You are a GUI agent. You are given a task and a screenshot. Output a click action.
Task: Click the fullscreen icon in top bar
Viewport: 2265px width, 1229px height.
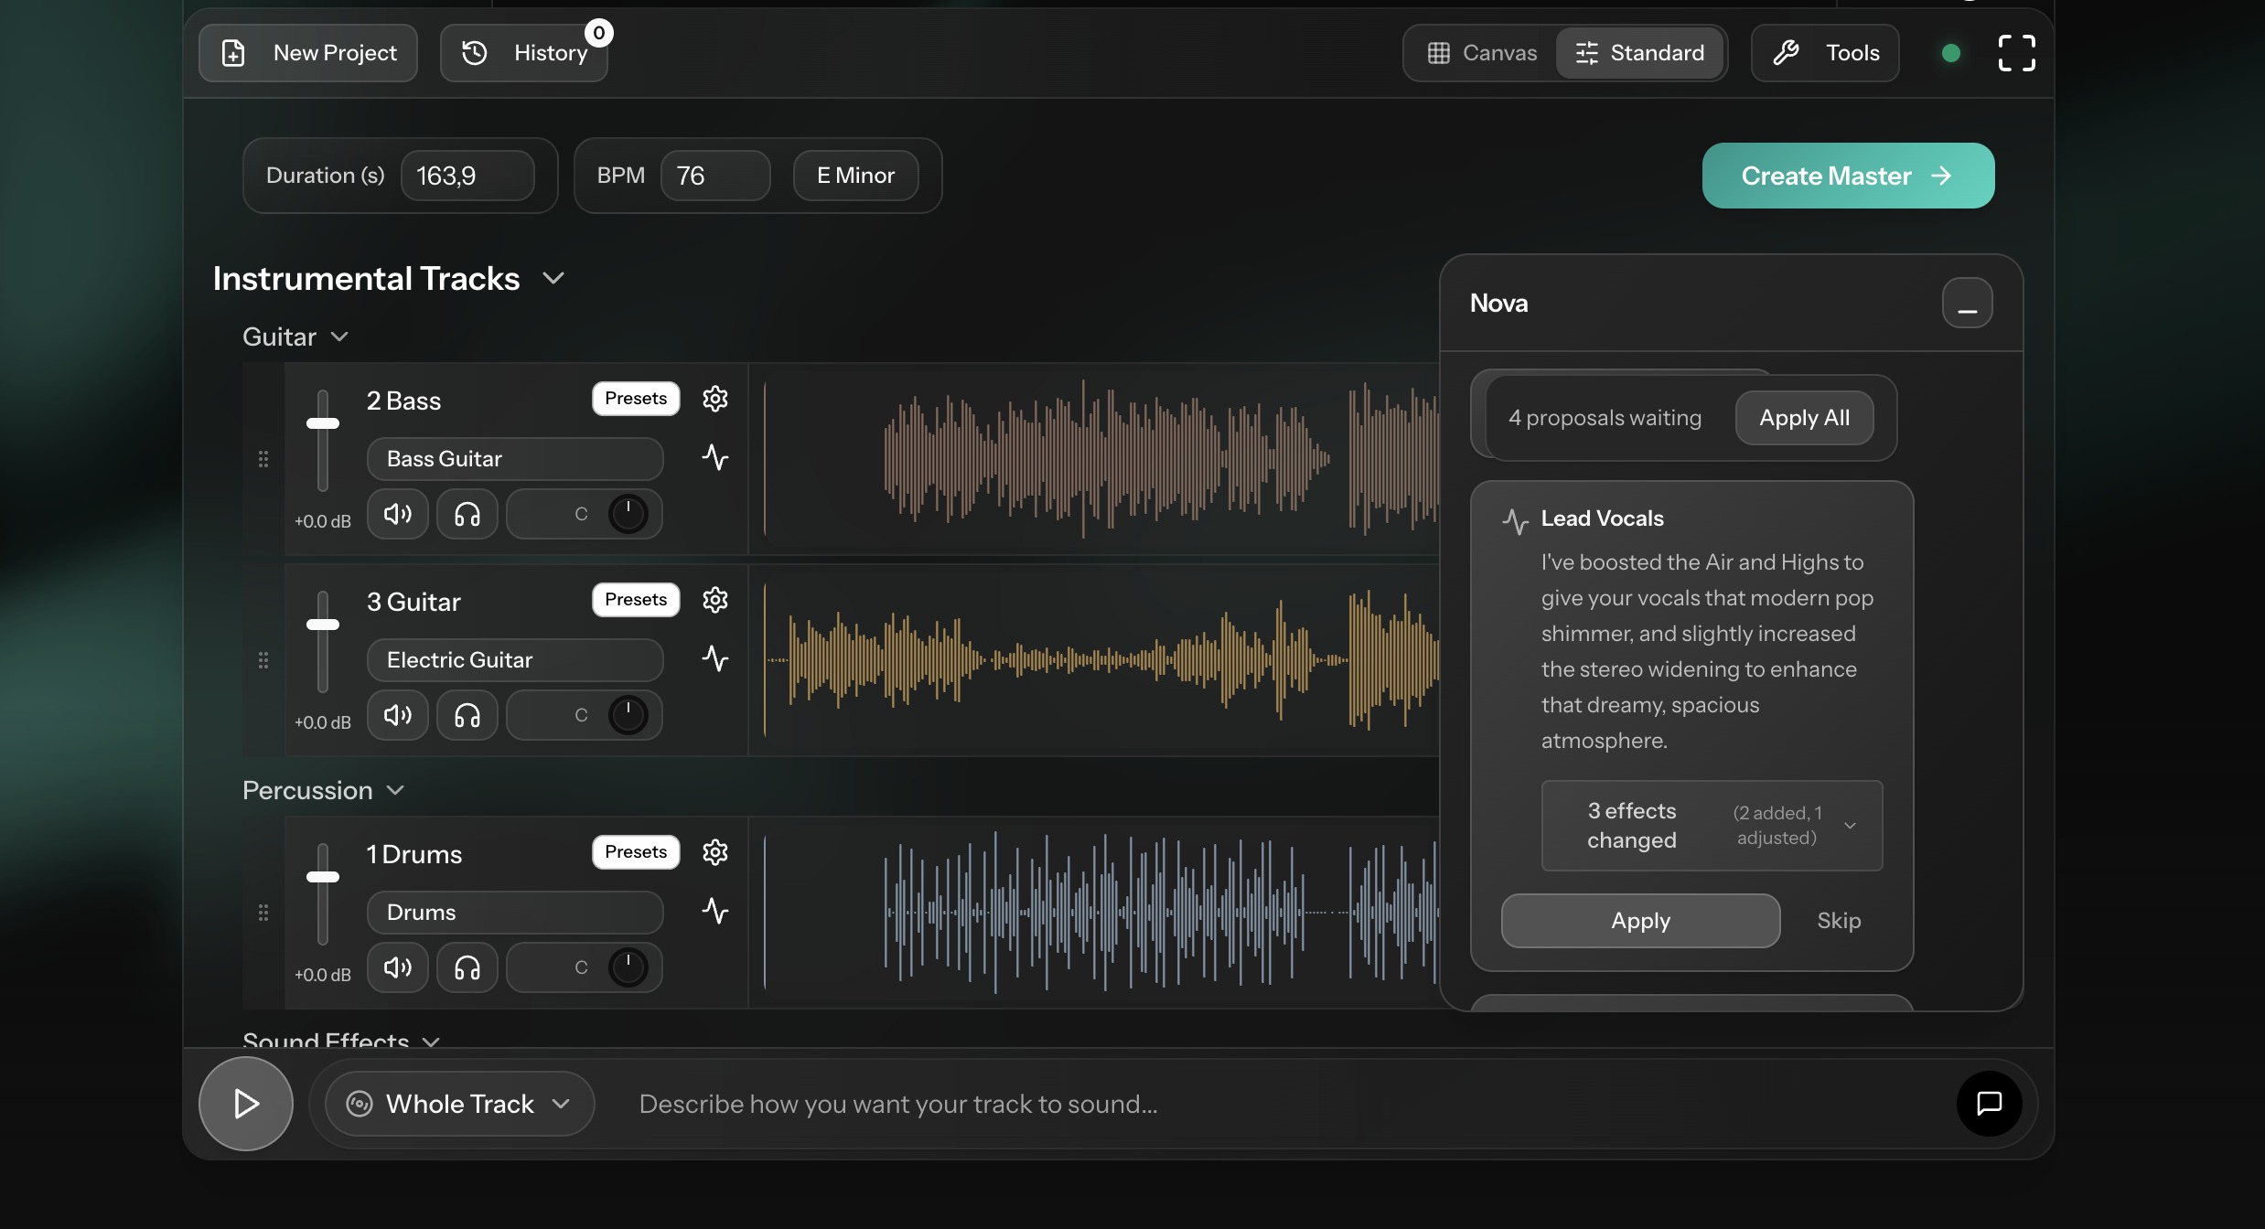(x=2017, y=53)
